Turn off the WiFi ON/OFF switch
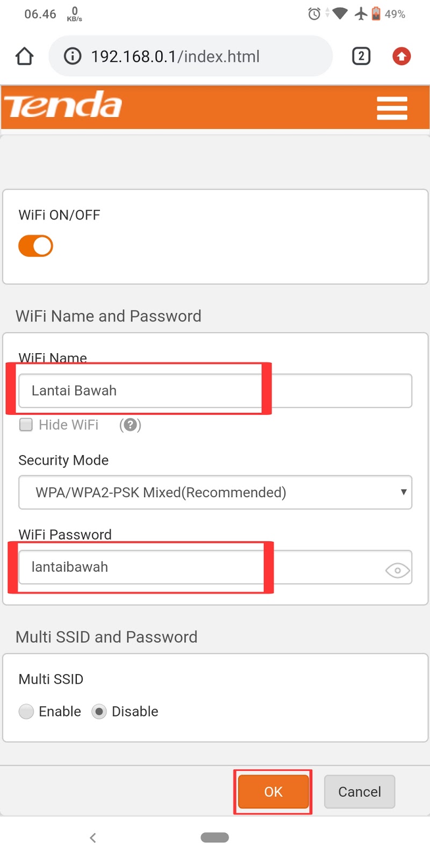This screenshot has height=860, width=430. pyautogui.click(x=35, y=246)
